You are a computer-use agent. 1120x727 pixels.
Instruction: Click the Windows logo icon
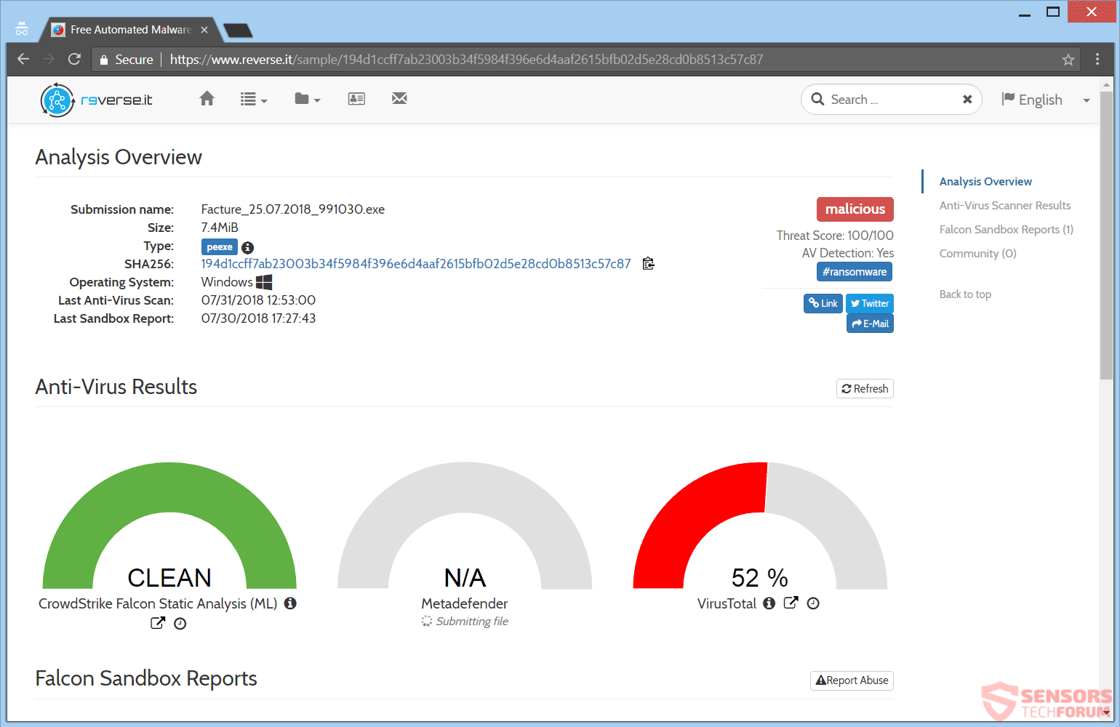(264, 282)
